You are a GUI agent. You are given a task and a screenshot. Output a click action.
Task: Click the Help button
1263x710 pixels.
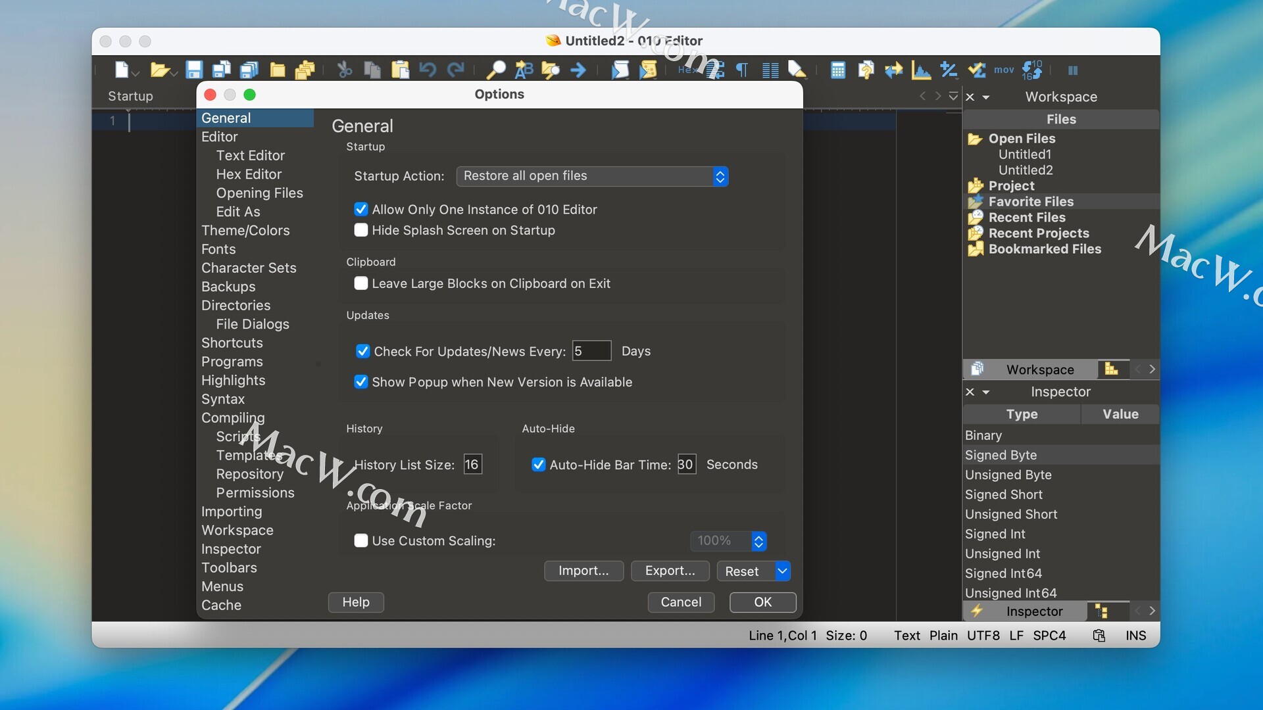(x=356, y=602)
